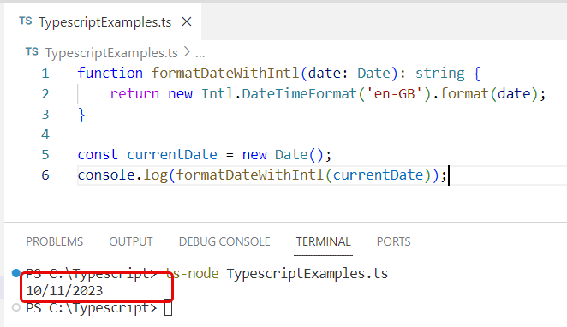Click TypescriptExamples.ts argument in terminal command

[307, 274]
